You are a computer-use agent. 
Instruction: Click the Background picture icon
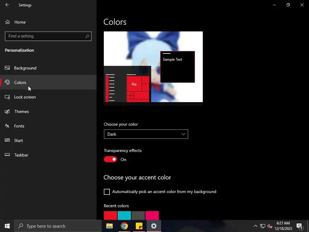[7, 68]
